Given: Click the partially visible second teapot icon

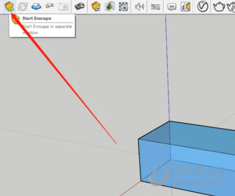Looking at the screenshot, I should [231, 7].
